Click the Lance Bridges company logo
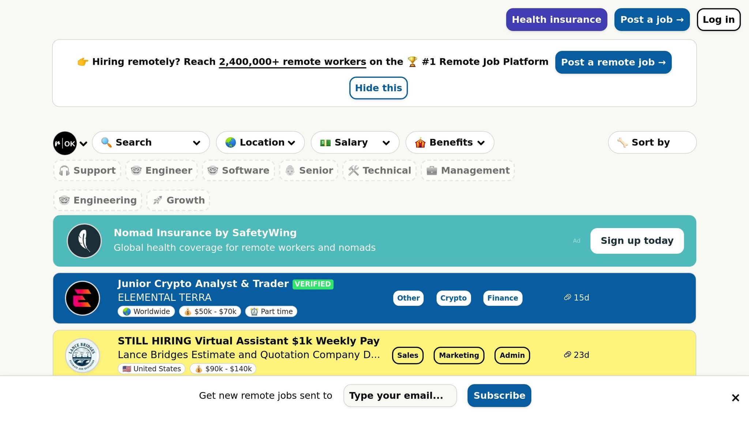Viewport: 749px width, 421px height. (82, 355)
